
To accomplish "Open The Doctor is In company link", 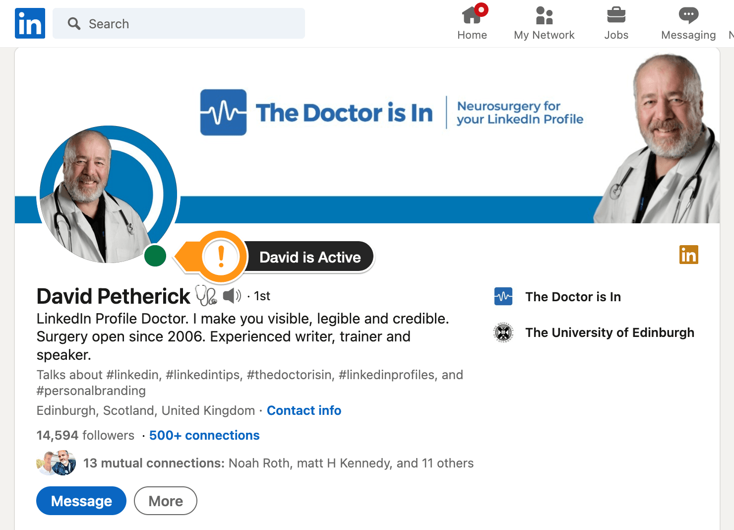I will [x=573, y=297].
